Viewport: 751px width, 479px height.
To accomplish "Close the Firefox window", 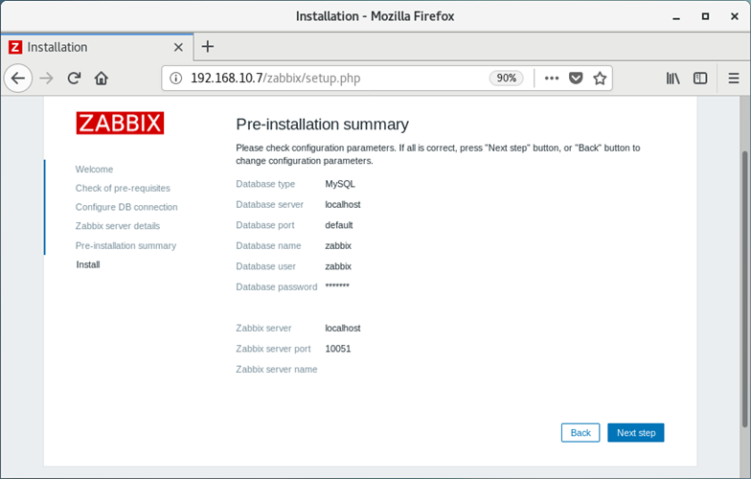I will pyautogui.click(x=734, y=16).
